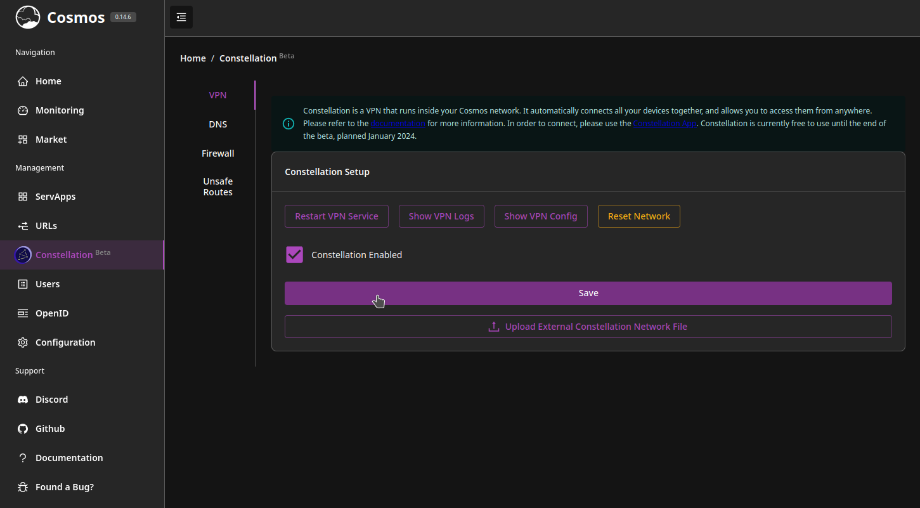Screen dimensions: 920x508
Task: Click the Users list icon
Action: coord(23,284)
